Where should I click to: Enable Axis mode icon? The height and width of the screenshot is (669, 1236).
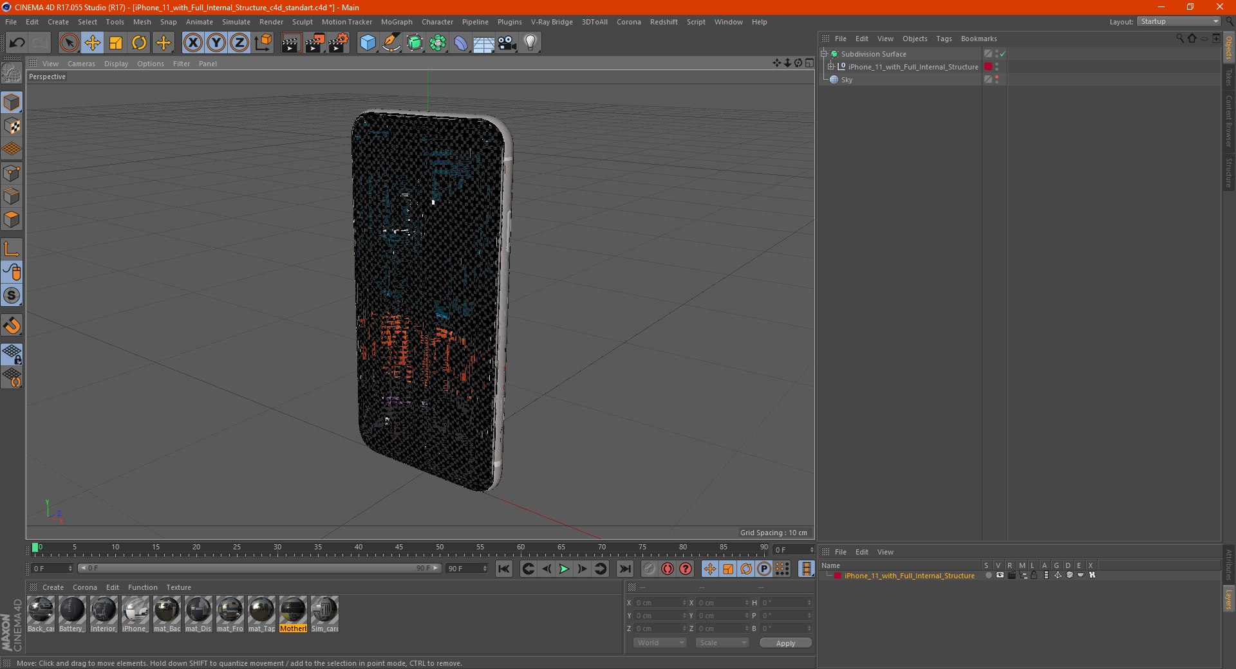(12, 249)
